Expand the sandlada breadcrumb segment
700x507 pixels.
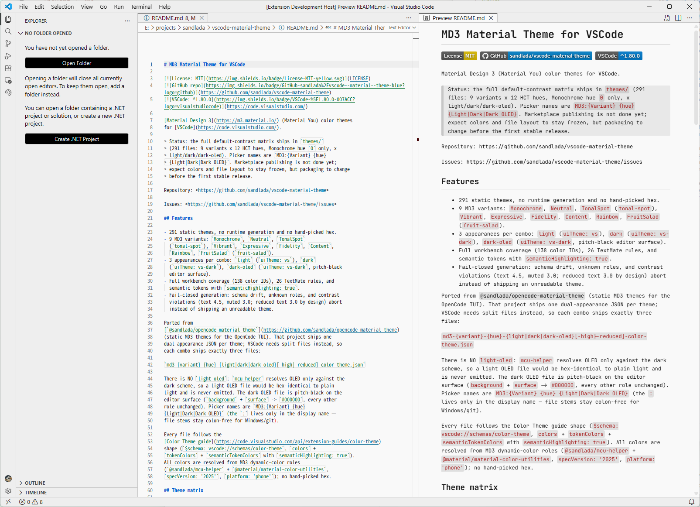tap(194, 27)
